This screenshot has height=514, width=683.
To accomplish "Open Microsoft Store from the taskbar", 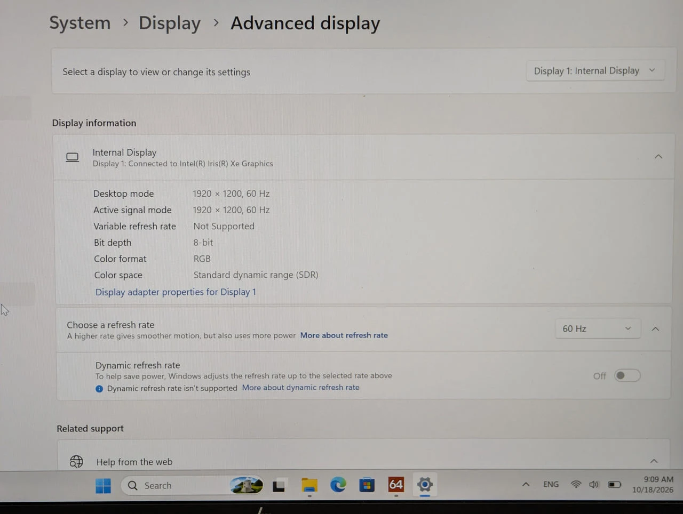I will click(367, 485).
